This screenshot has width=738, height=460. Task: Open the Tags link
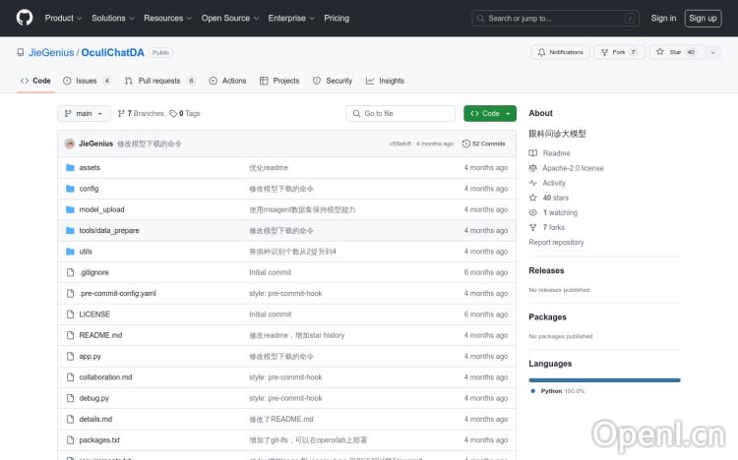point(185,114)
